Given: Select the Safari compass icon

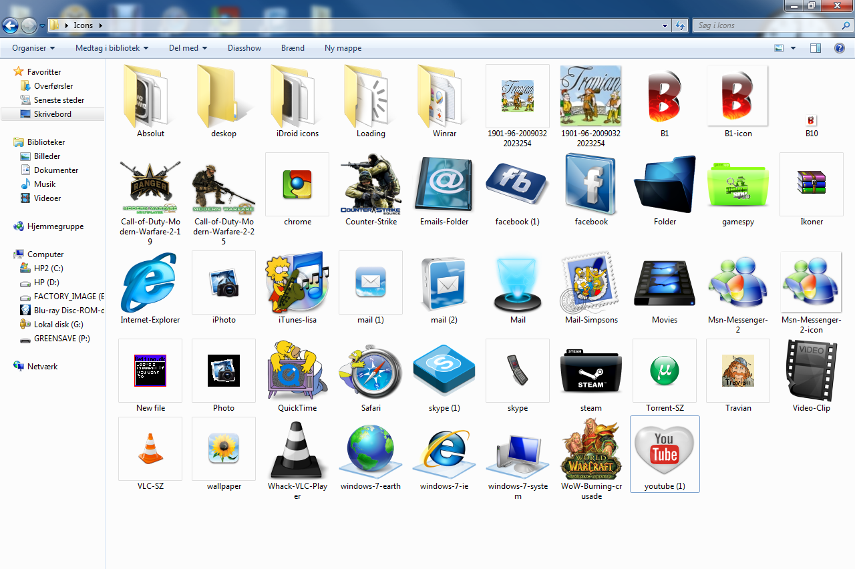Looking at the screenshot, I should pos(371,371).
